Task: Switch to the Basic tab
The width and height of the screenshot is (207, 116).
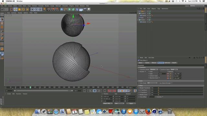Action: [141, 63]
